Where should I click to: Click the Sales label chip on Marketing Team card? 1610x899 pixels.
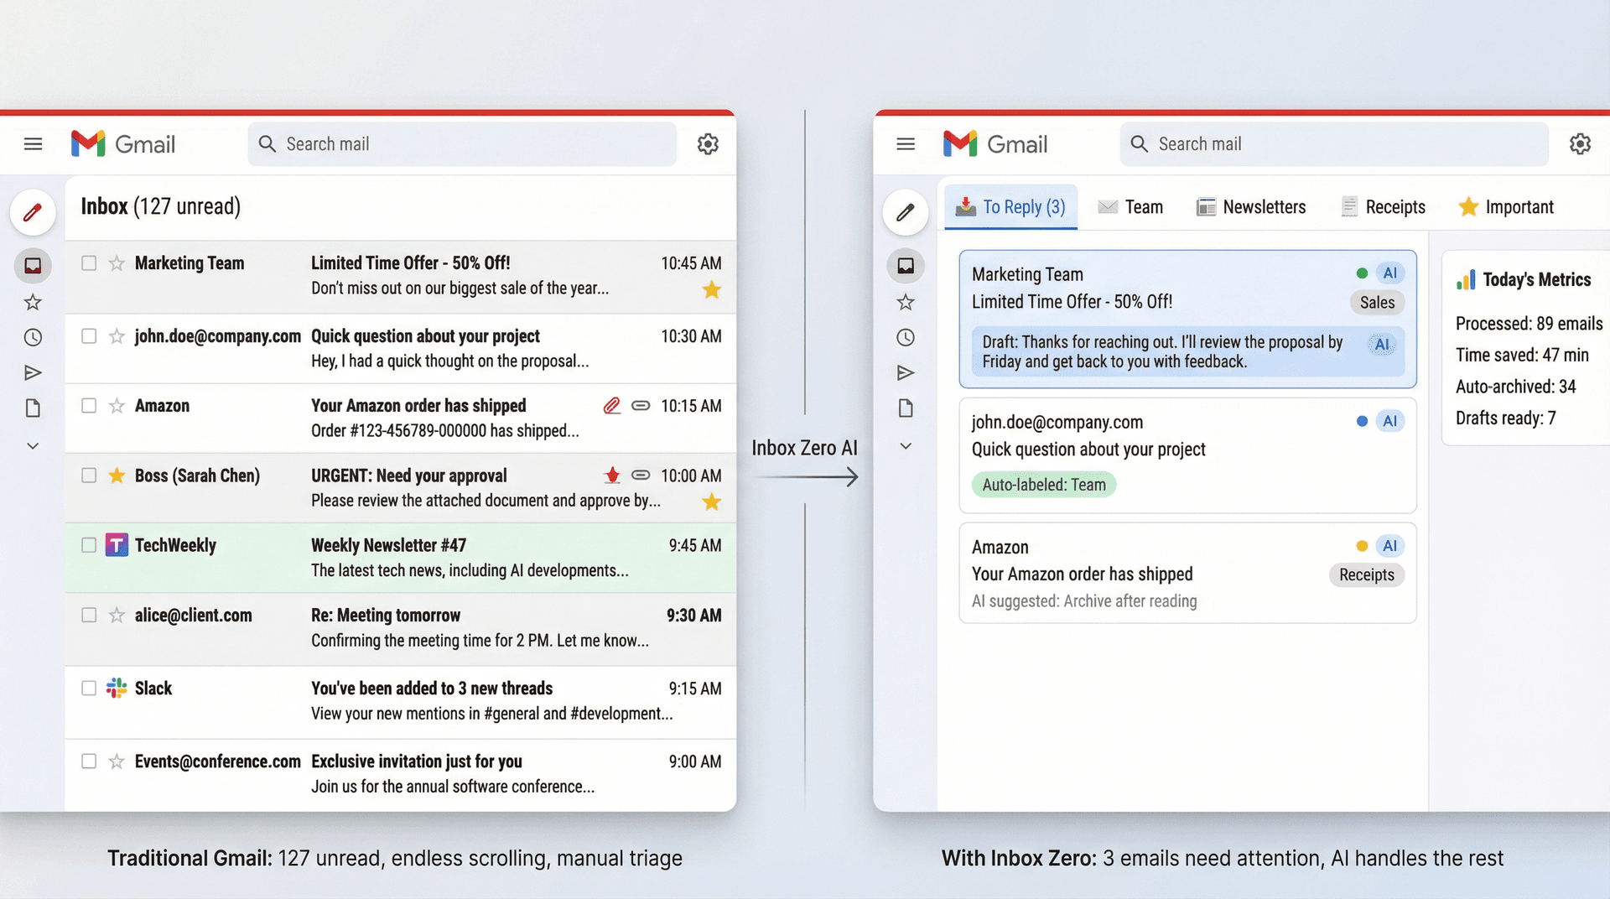(1377, 302)
